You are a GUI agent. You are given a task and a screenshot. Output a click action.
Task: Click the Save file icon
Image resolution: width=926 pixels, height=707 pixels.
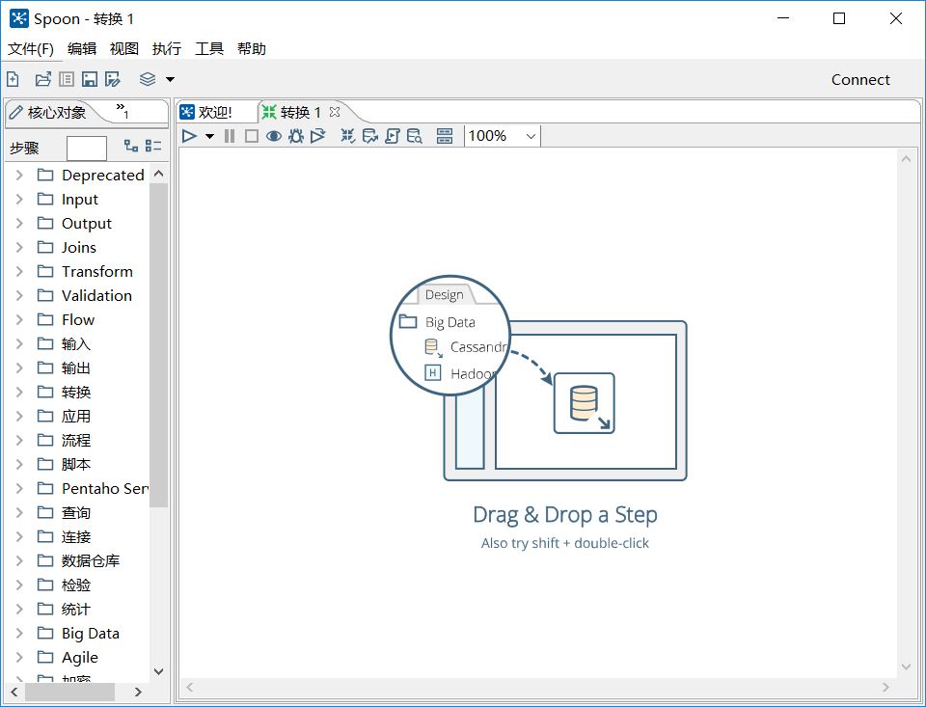coord(90,79)
